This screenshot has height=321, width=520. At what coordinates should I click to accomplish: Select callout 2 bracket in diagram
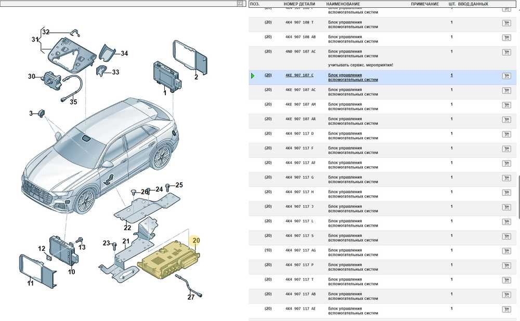point(196,77)
